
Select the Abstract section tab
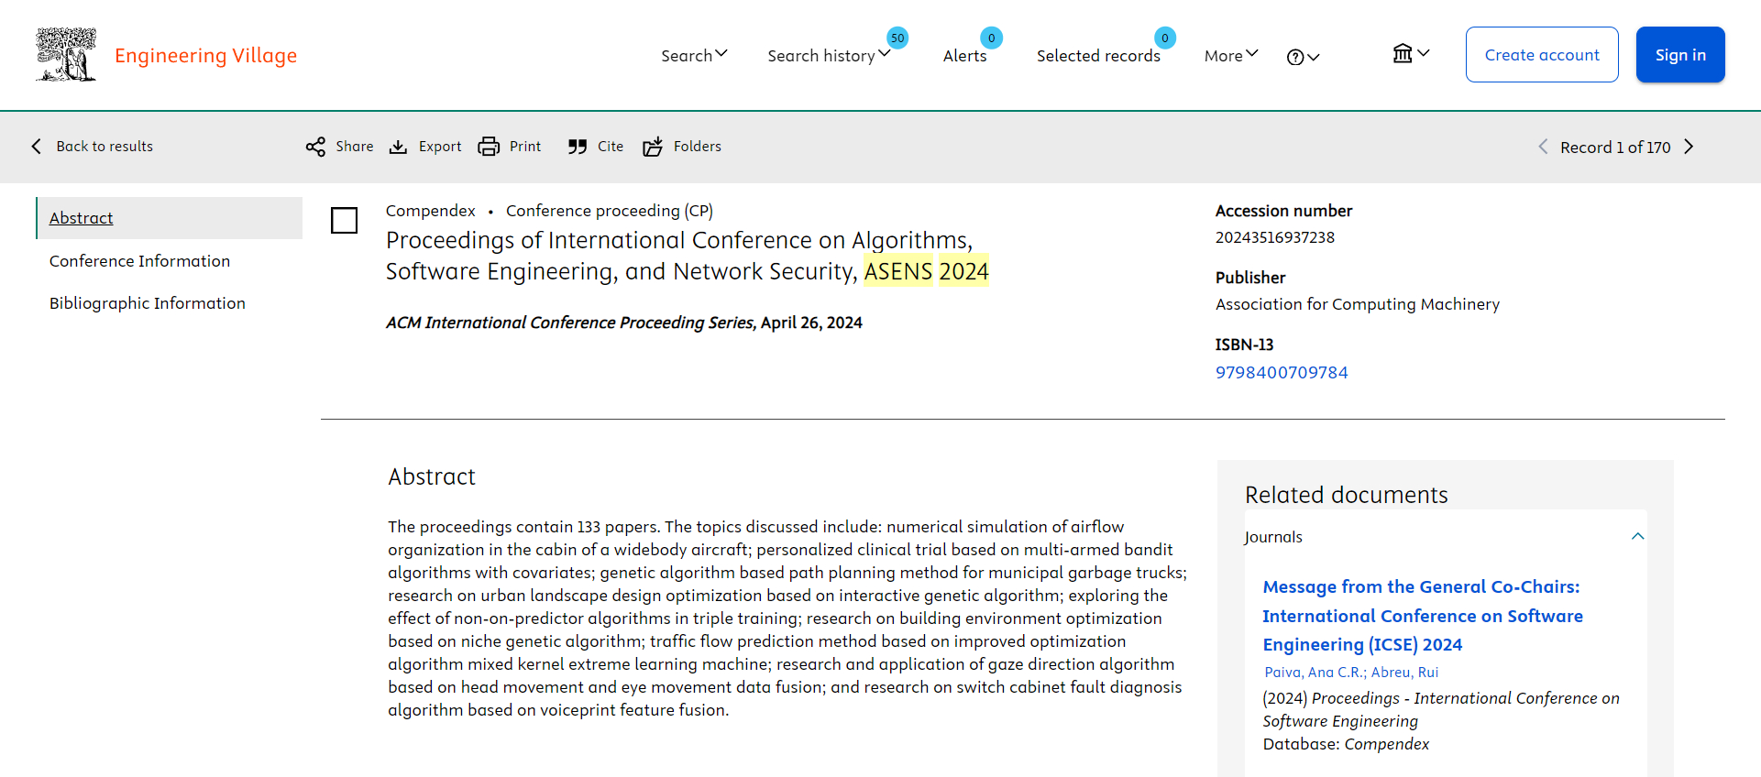[170, 218]
